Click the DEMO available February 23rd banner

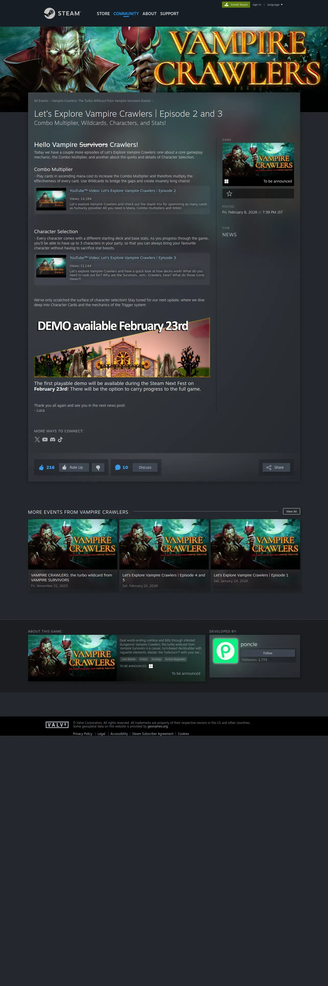[x=122, y=347]
